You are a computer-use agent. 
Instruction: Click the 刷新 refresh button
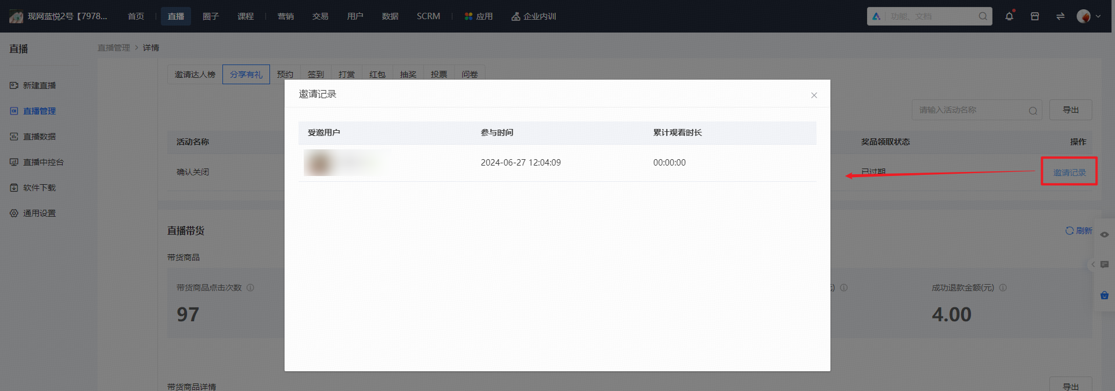[x=1079, y=231]
